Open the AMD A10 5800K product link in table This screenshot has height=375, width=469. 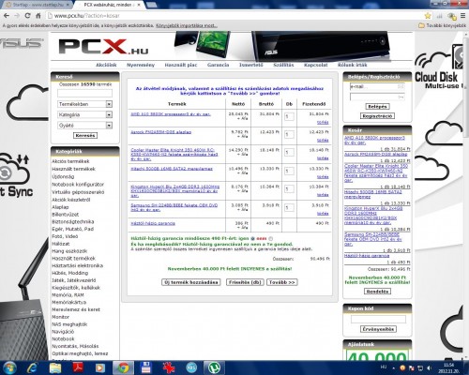tap(171, 114)
